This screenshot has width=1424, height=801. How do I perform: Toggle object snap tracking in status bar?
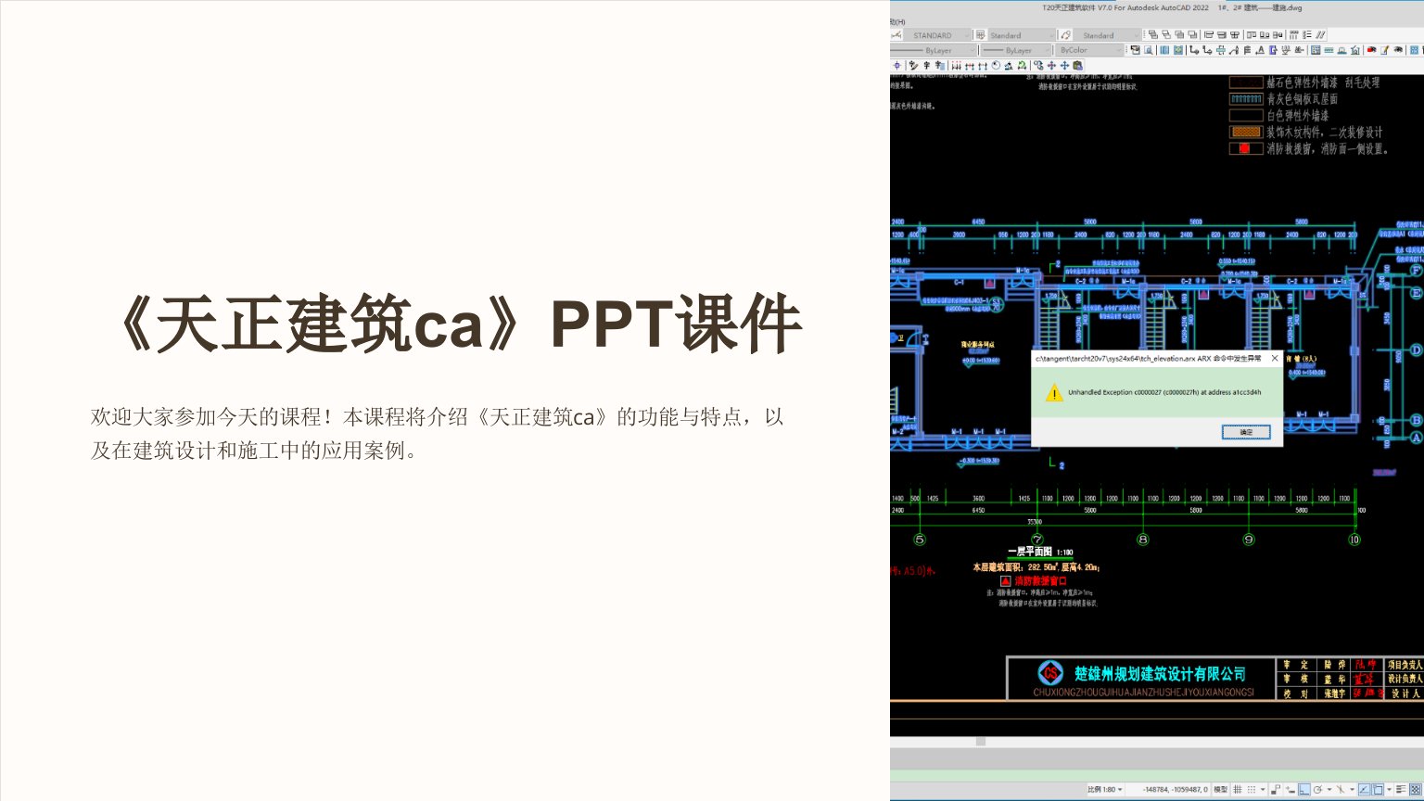point(1364,790)
